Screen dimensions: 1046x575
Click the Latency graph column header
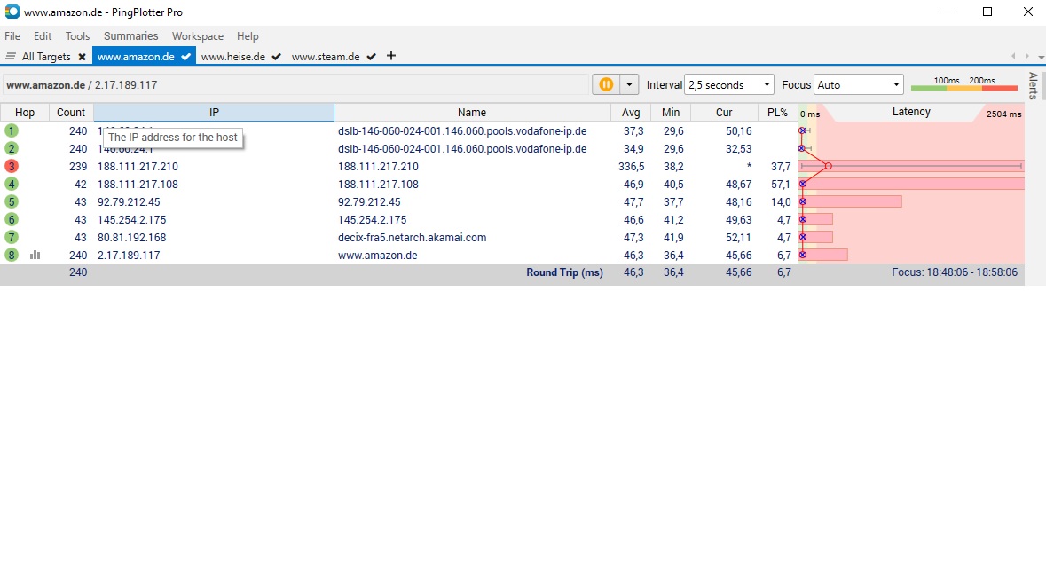pyautogui.click(x=911, y=112)
